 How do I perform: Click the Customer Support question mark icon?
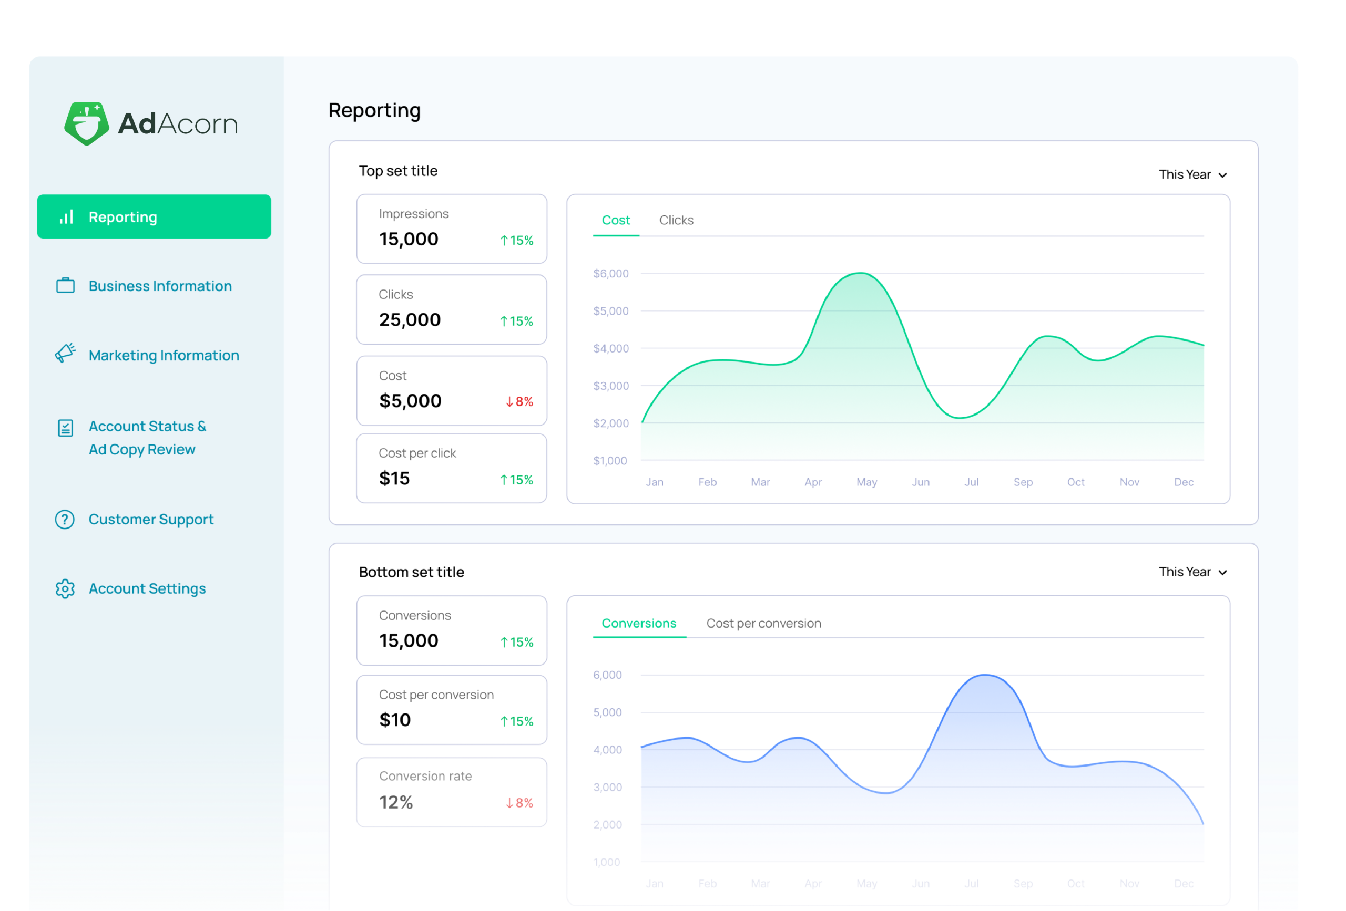(65, 519)
